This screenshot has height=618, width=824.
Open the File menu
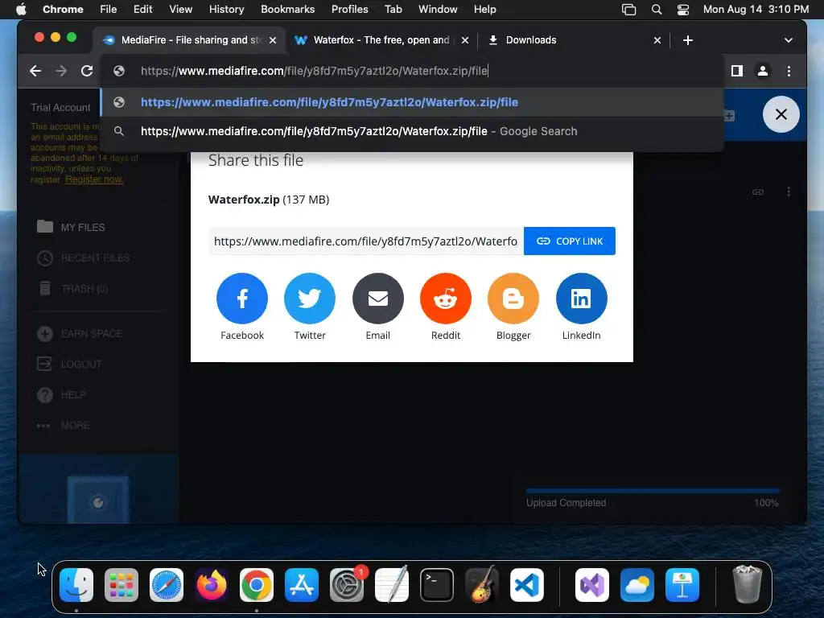(x=109, y=10)
